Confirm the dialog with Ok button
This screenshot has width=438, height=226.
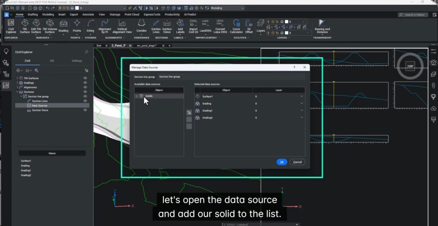pos(281,162)
